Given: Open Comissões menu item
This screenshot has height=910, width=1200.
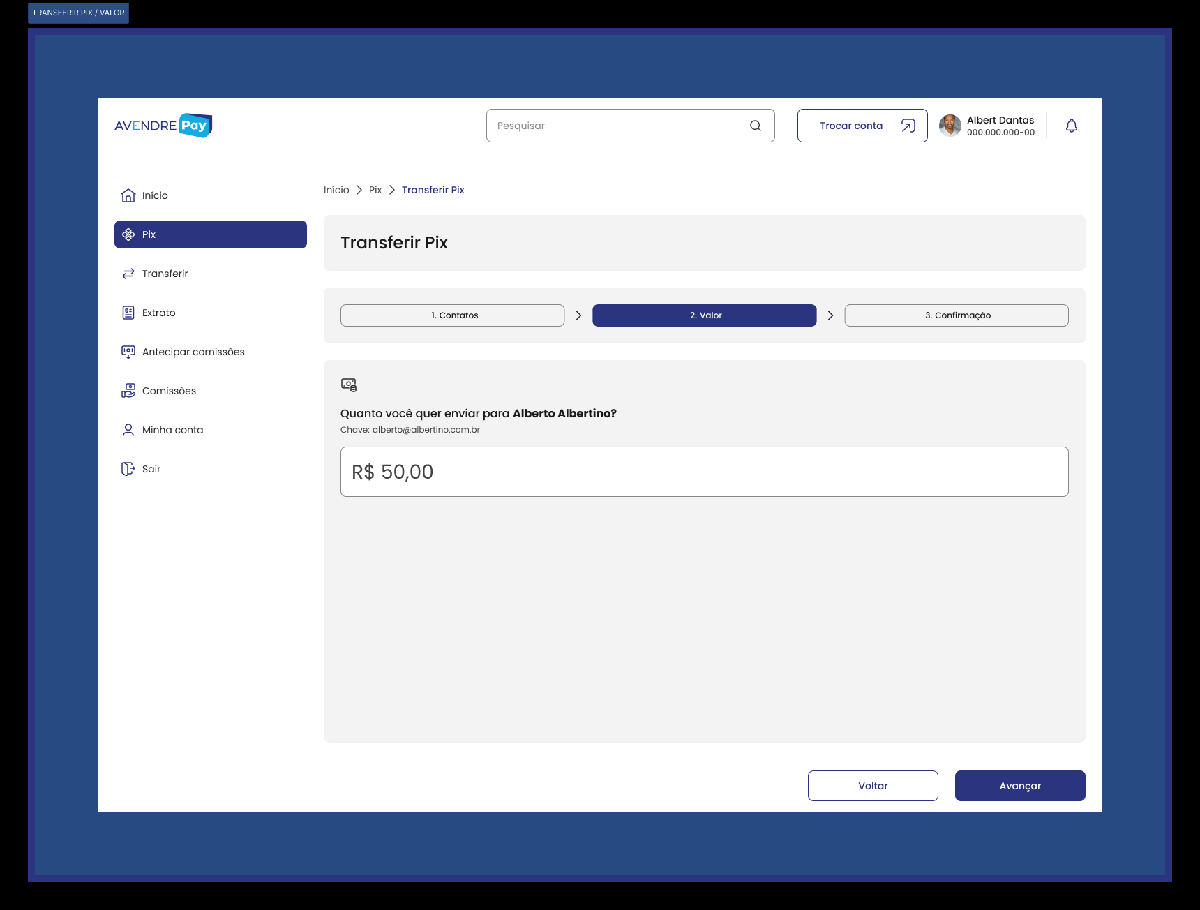Looking at the screenshot, I should 211,391.
